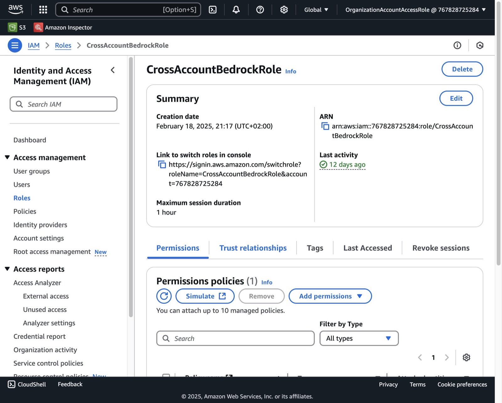502x403 pixels.
Task: Click the Edit summary button
Action: 456,98
